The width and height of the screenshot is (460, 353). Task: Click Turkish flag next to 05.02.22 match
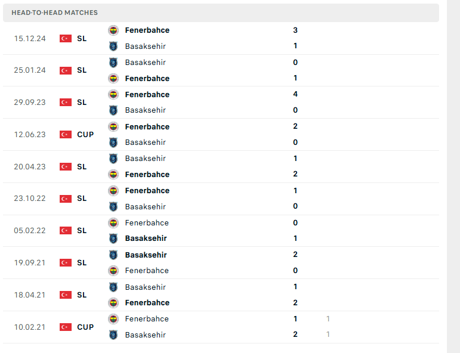point(66,231)
